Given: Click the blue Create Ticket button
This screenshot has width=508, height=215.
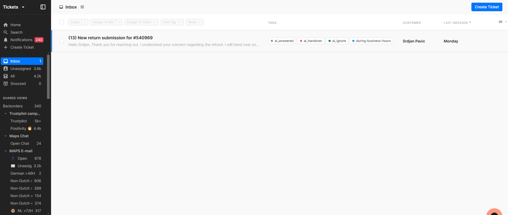Looking at the screenshot, I should click(x=487, y=7).
